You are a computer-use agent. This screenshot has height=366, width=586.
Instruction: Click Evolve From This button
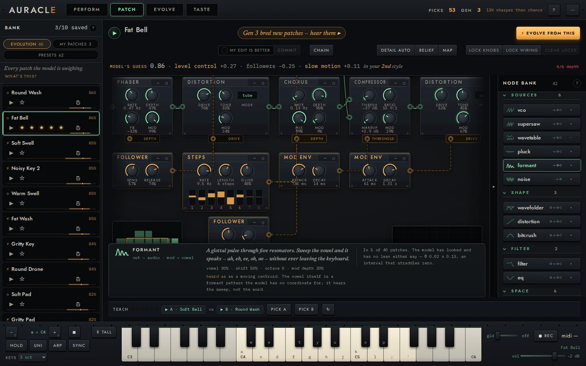(548, 33)
